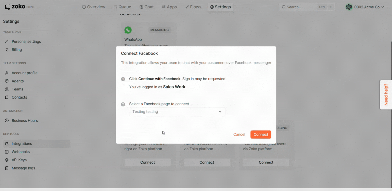Screen dimensions: 392x191
Task: Open the Apps tab
Action: [169, 7]
